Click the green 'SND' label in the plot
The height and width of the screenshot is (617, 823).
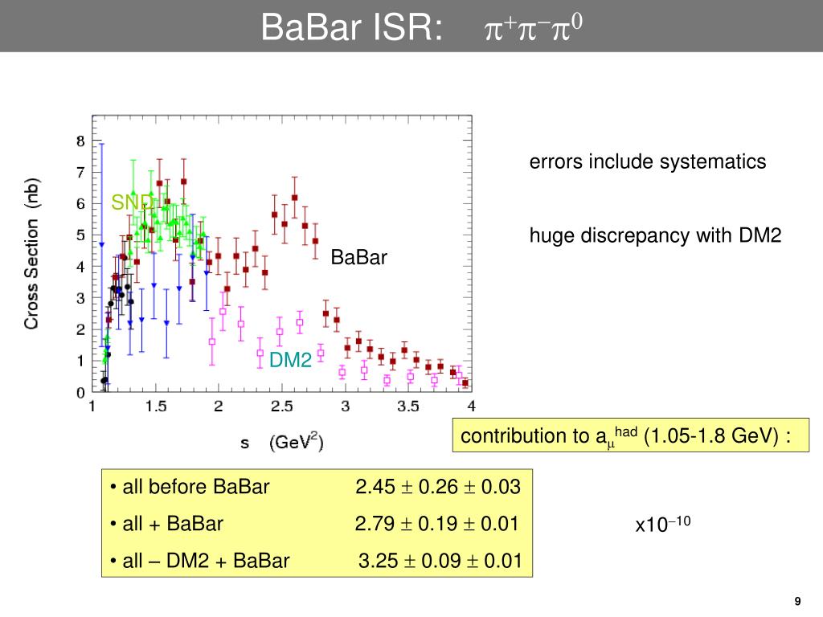click(133, 202)
